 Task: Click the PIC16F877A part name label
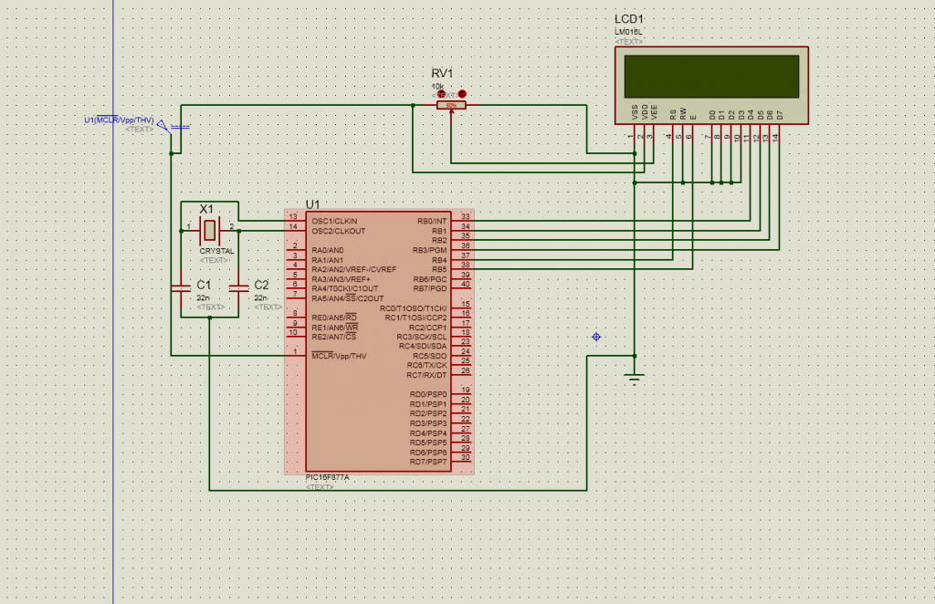click(x=328, y=478)
